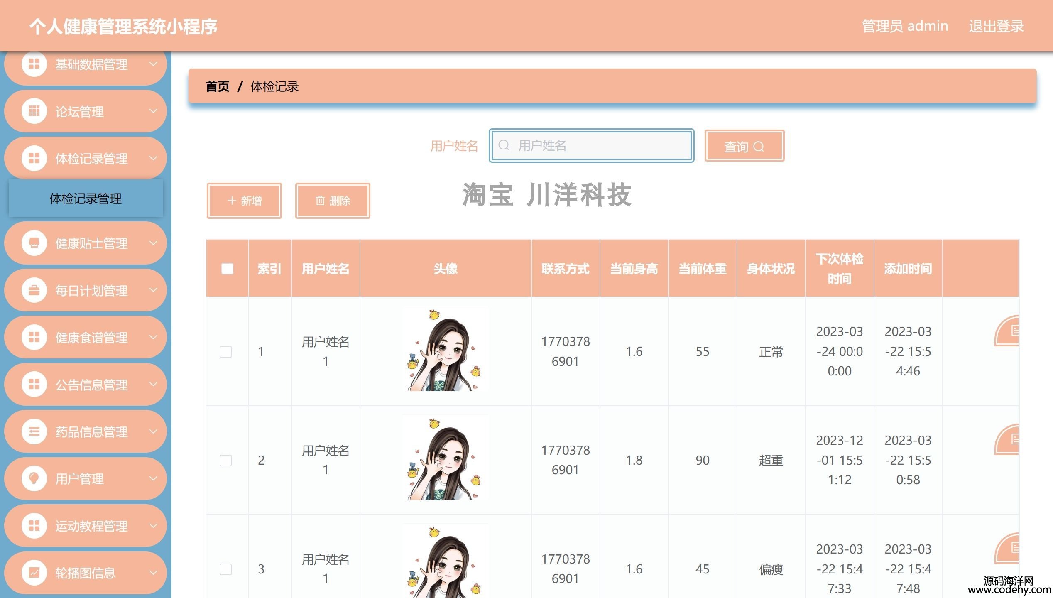Click the 删除 delete button
Screen dimensions: 1053x598
pyautogui.click(x=333, y=201)
